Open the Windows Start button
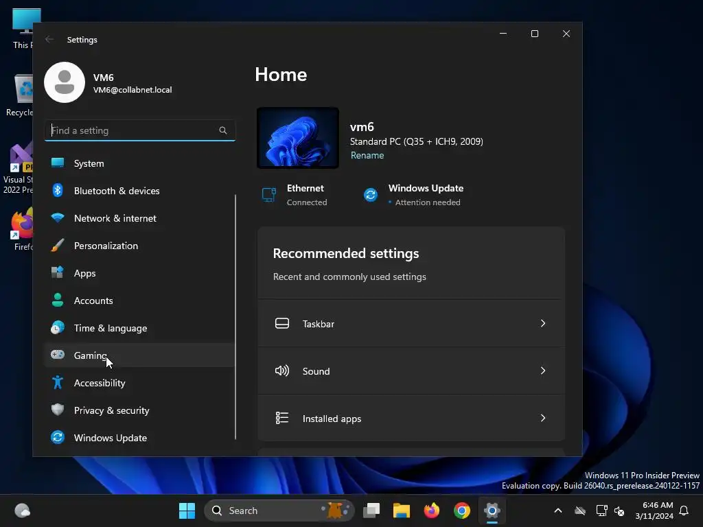The width and height of the screenshot is (703, 527). coord(187,511)
